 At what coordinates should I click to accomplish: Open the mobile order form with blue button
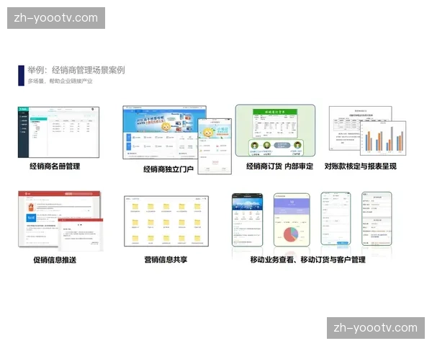336,218
